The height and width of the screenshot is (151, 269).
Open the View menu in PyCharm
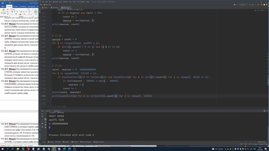[50, 2]
